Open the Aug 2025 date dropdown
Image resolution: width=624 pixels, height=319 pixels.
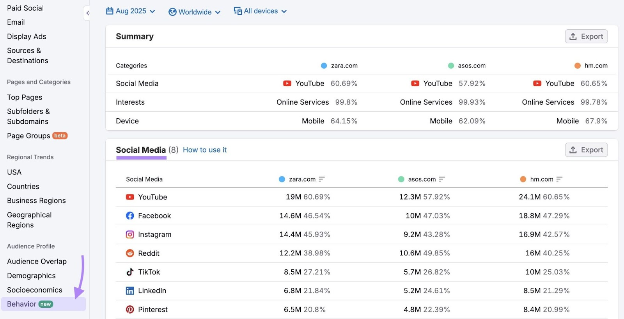(131, 11)
